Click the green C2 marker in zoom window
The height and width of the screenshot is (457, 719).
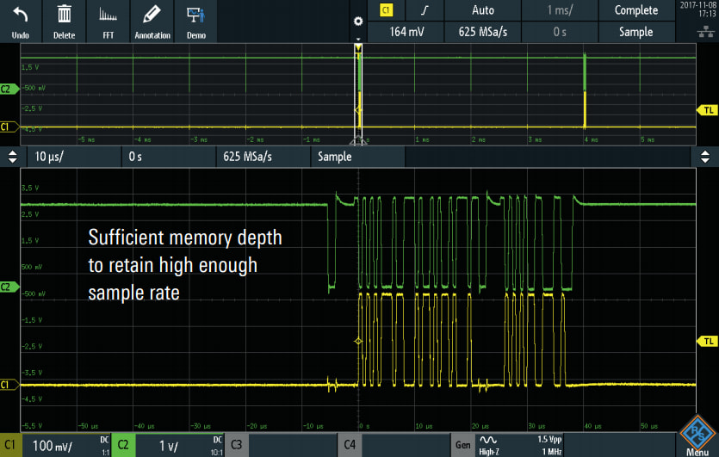pyautogui.click(x=9, y=287)
